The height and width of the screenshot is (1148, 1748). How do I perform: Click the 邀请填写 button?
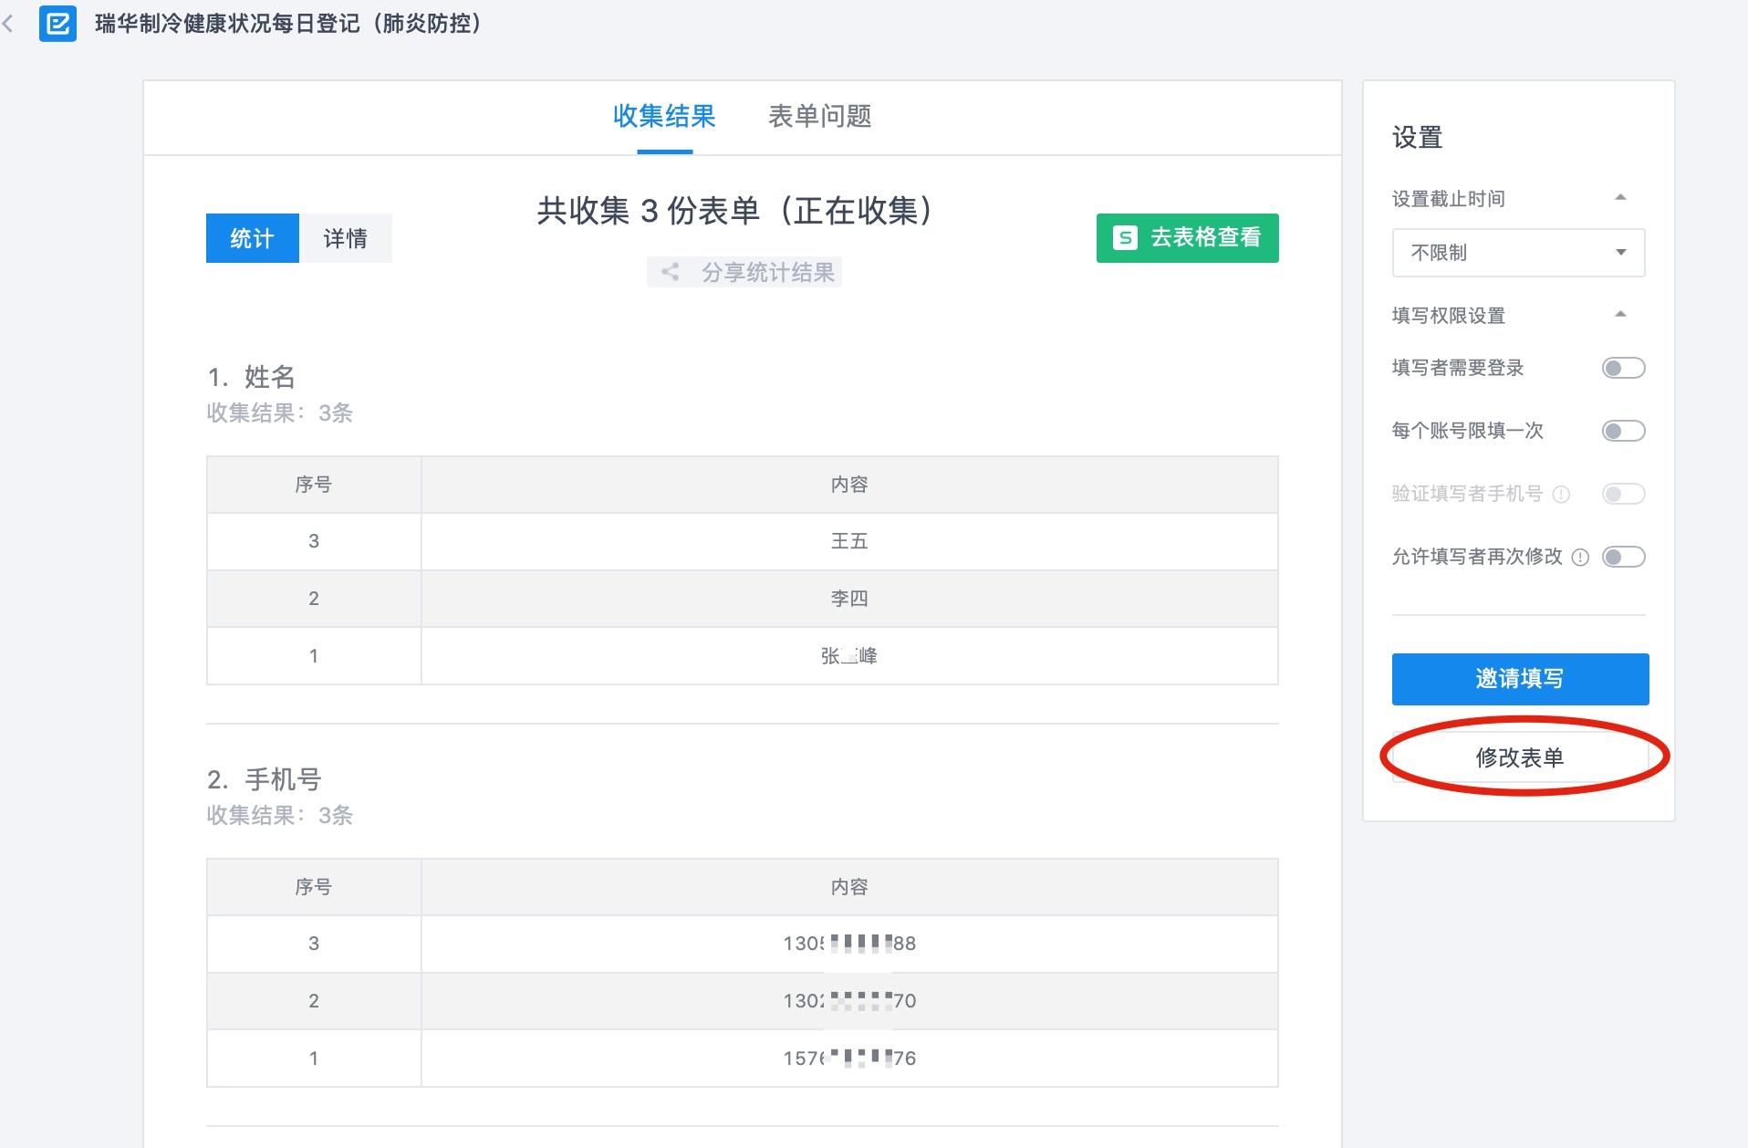[1520, 679]
